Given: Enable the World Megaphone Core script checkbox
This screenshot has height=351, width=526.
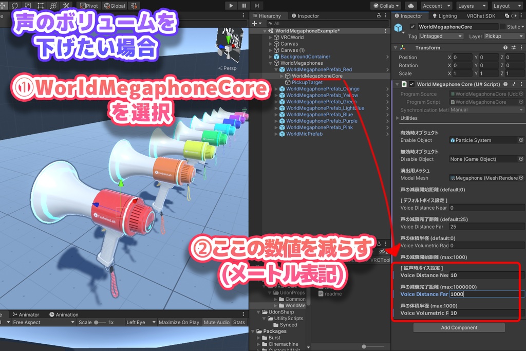Looking at the screenshot, I should point(412,84).
